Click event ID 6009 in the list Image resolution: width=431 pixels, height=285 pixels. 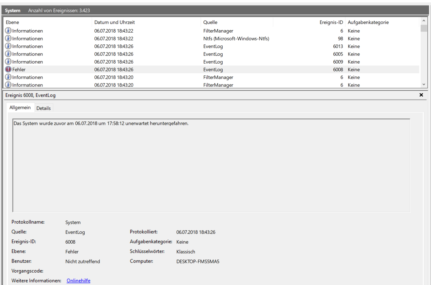pos(338,62)
